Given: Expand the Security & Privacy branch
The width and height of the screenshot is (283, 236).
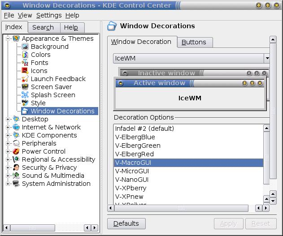Looking at the screenshot, I should coord(8,168).
